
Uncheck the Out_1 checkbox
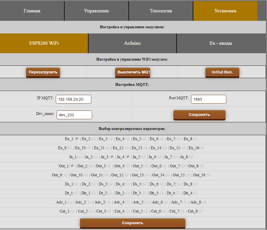[x=72, y=166]
